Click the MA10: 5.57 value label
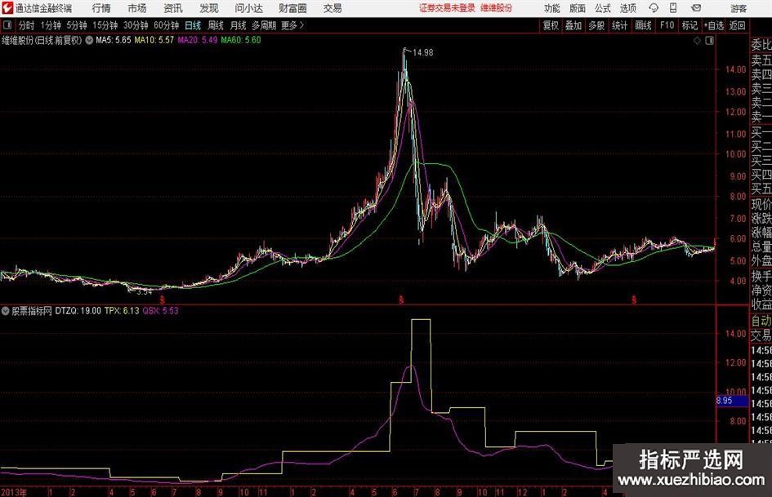The height and width of the screenshot is (497, 772). click(154, 40)
